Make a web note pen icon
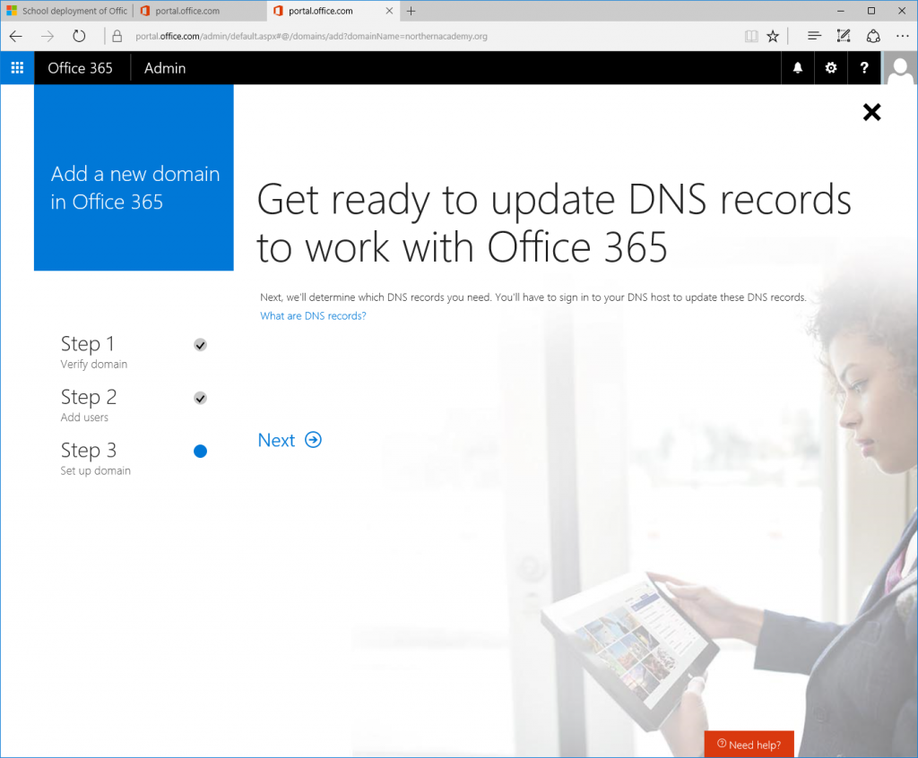This screenshot has height=758, width=918. point(843,37)
